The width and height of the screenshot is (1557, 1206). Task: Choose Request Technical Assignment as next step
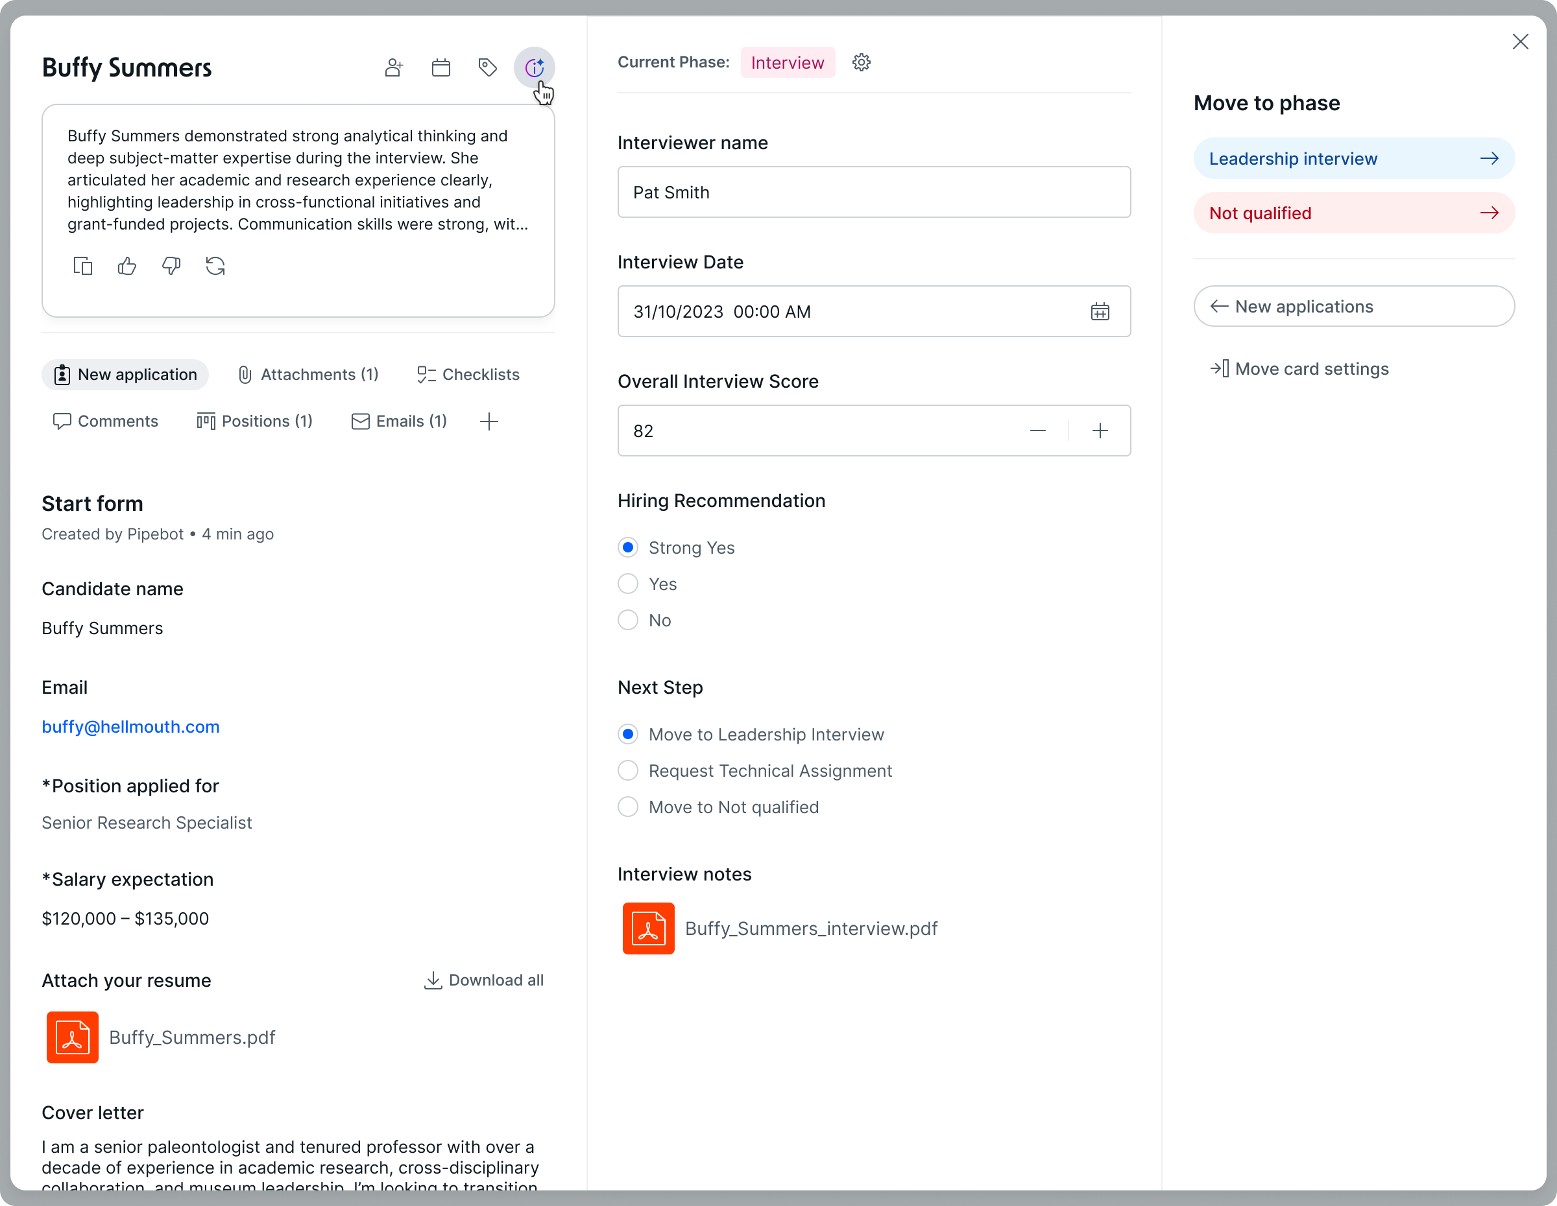(x=627, y=771)
